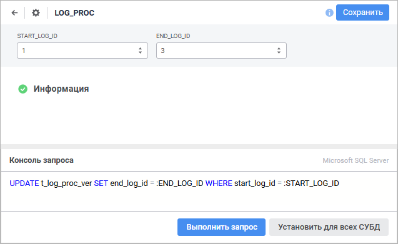Viewport: 398px width, 244px height.
Task: Click the Microsoft SQL Server label
Action: click(356, 160)
